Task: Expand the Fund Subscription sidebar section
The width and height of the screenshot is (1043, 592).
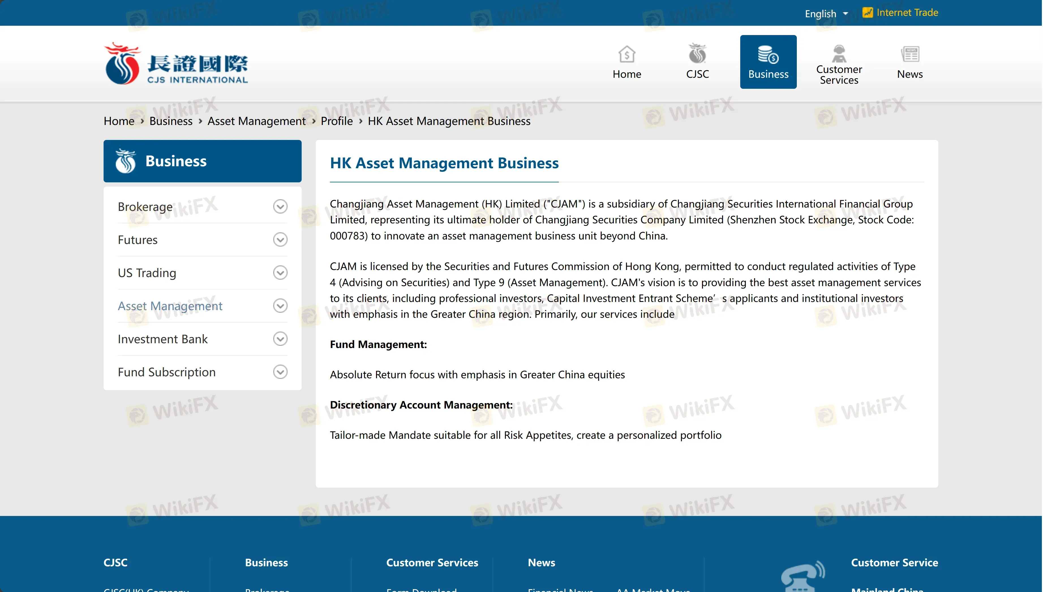Action: (280, 372)
